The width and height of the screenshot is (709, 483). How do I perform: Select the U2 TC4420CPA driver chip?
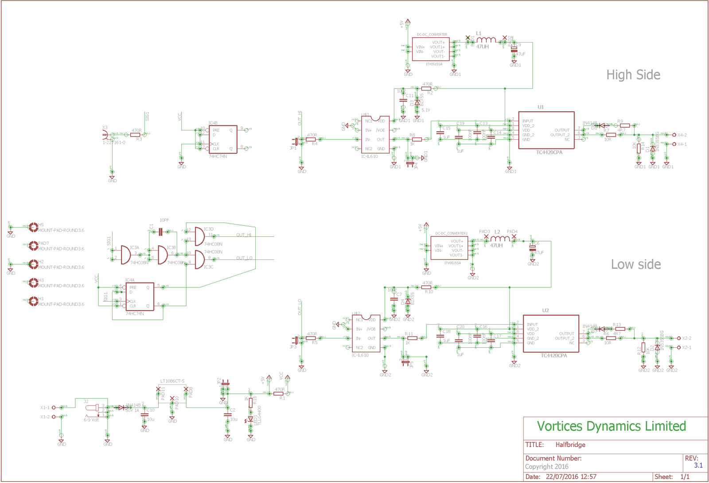pos(551,334)
